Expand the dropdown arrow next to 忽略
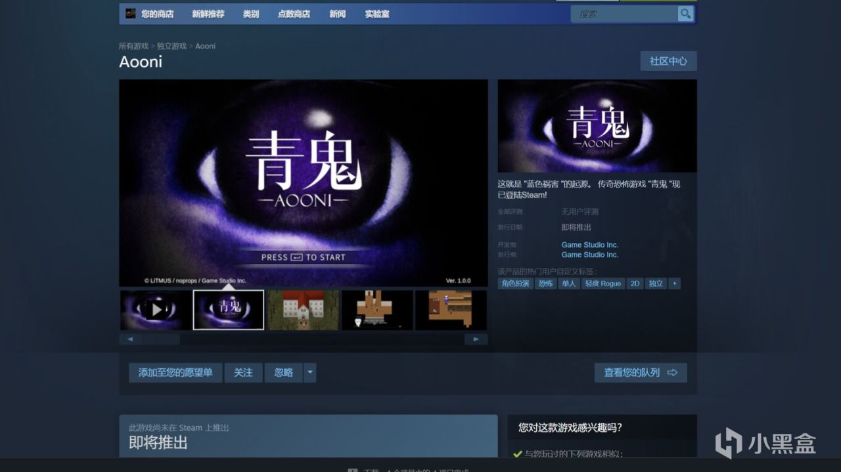This screenshot has width=841, height=472. point(310,372)
